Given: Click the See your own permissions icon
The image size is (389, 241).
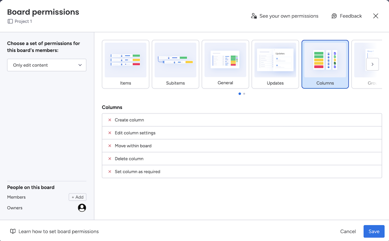Looking at the screenshot, I should click(x=254, y=15).
